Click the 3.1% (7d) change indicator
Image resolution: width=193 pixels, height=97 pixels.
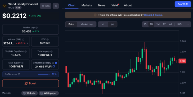[x=35, y=16]
